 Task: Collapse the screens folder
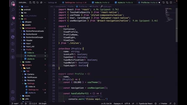[x=28, y=65]
